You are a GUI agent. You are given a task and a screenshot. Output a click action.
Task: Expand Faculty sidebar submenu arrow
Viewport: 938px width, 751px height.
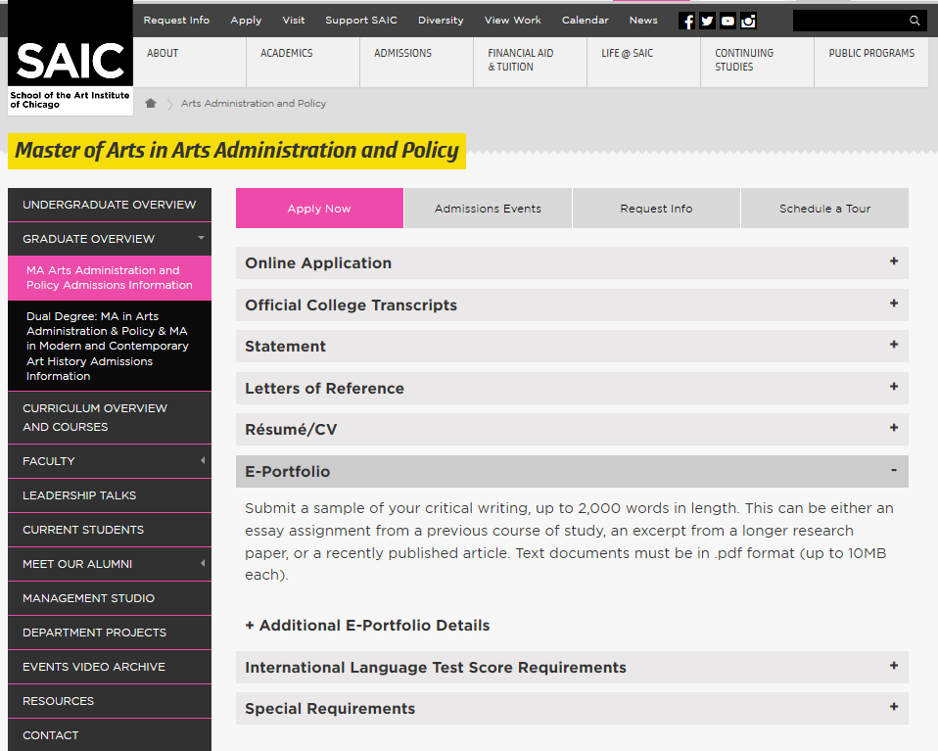203,460
